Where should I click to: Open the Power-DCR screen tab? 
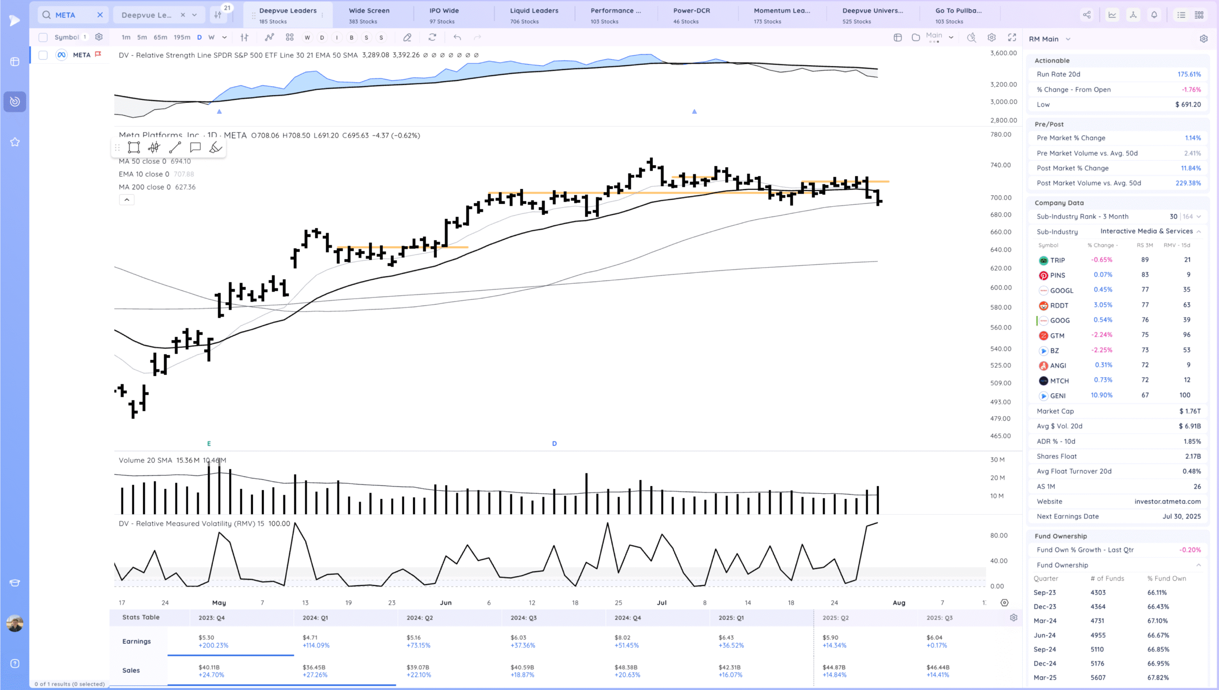pyautogui.click(x=691, y=15)
